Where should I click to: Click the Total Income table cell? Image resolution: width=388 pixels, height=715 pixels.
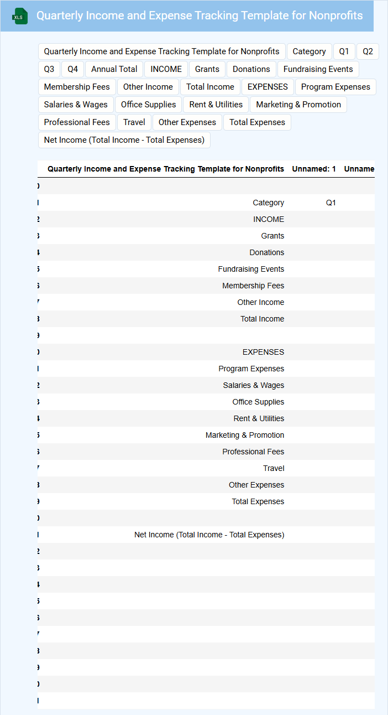pyautogui.click(x=262, y=319)
